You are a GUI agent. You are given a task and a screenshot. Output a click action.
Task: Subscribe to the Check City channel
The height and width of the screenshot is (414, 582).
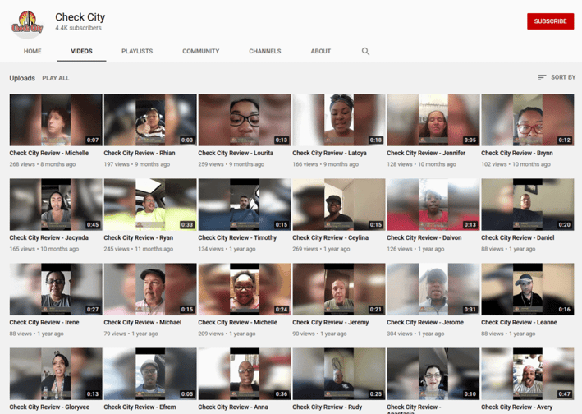coord(550,21)
